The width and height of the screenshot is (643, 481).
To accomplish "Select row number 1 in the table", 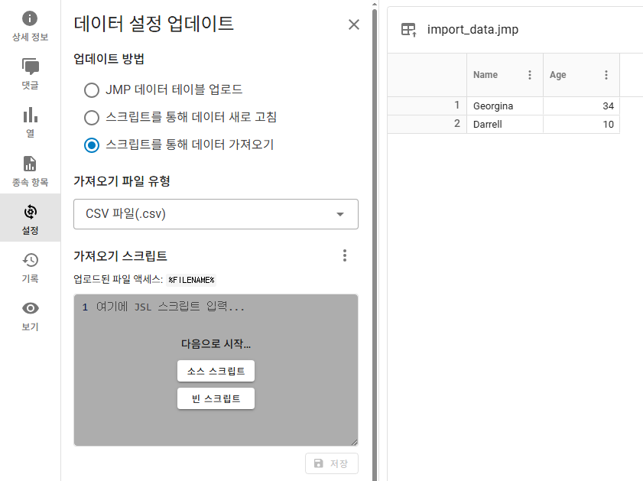I will 427,106.
